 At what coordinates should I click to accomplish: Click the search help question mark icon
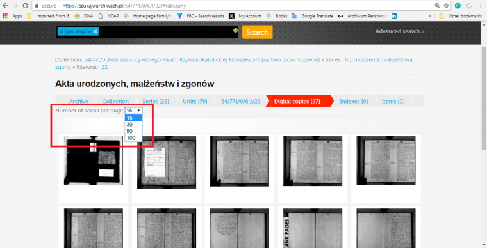[x=235, y=30]
